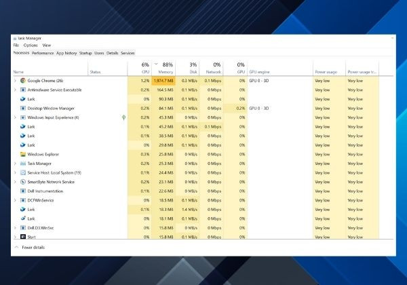
Task: Click Chrome's 1,974.7 MB memory cell
Action: [x=163, y=81]
